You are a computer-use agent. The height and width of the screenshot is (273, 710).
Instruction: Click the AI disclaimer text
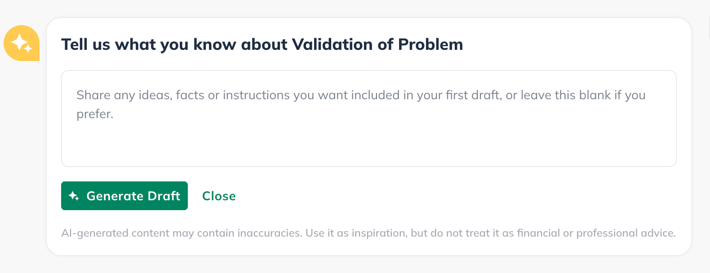coord(368,233)
